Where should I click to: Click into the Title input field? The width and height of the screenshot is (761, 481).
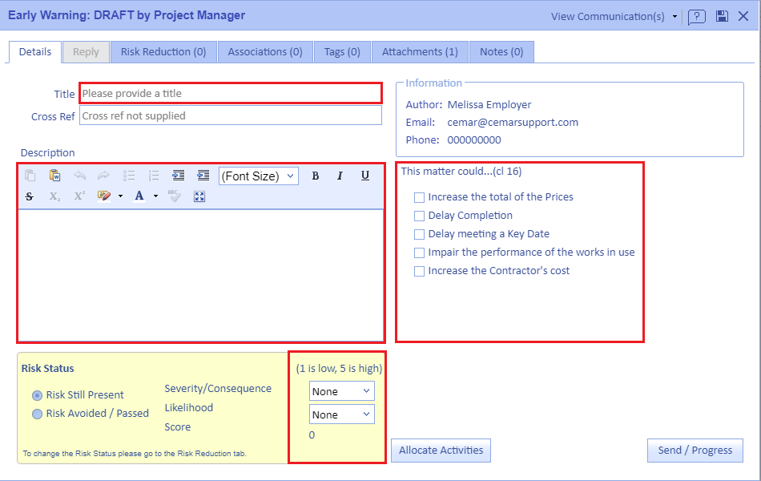click(x=230, y=94)
